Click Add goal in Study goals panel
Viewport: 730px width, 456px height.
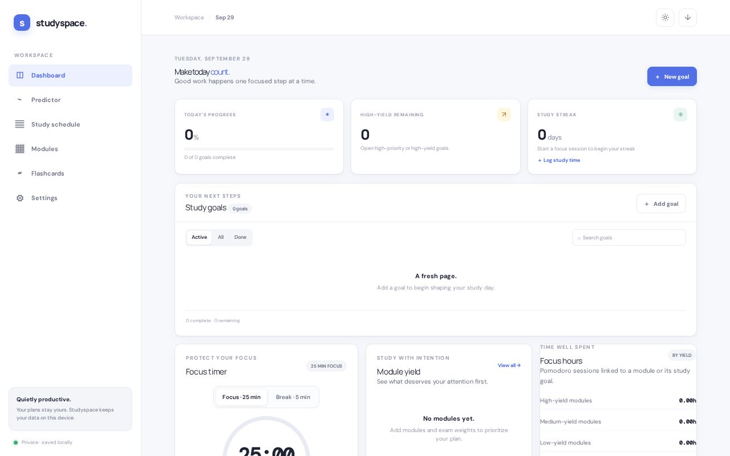click(661, 203)
